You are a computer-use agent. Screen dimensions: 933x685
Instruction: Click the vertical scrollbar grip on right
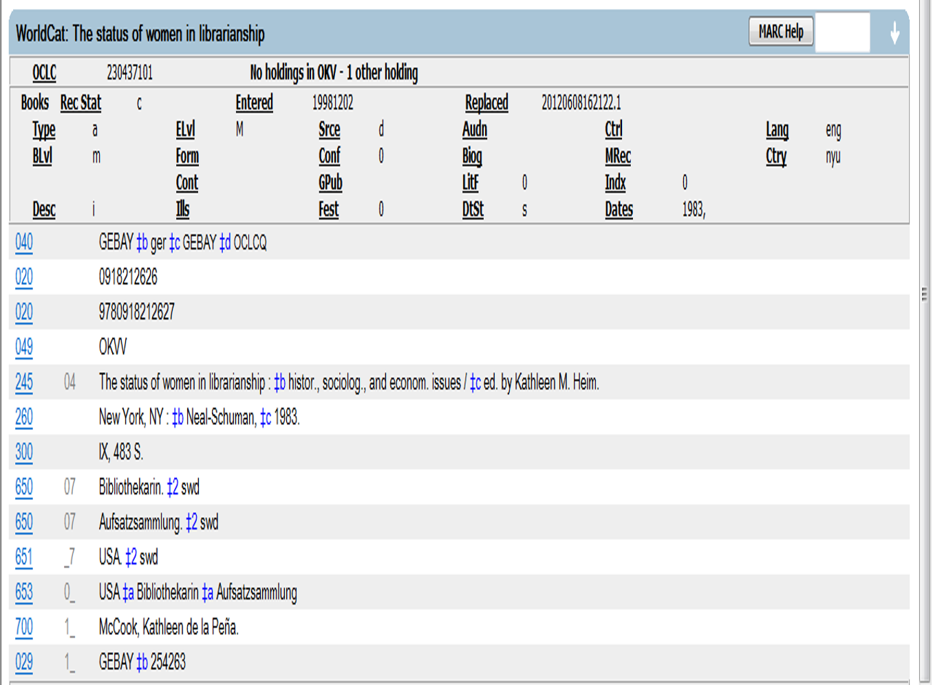coord(924,294)
